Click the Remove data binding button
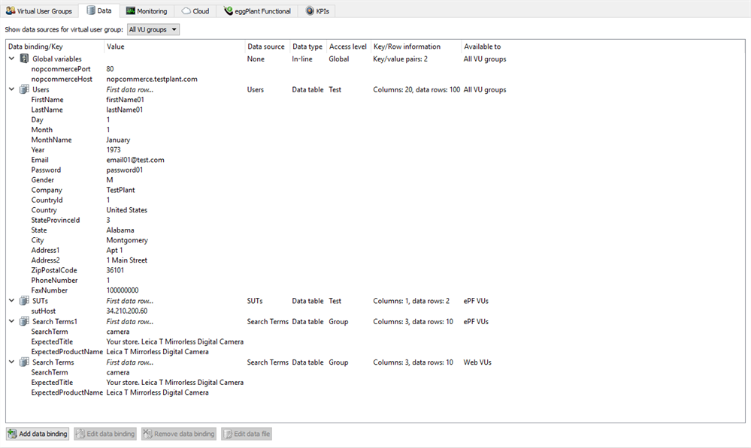 (x=179, y=434)
